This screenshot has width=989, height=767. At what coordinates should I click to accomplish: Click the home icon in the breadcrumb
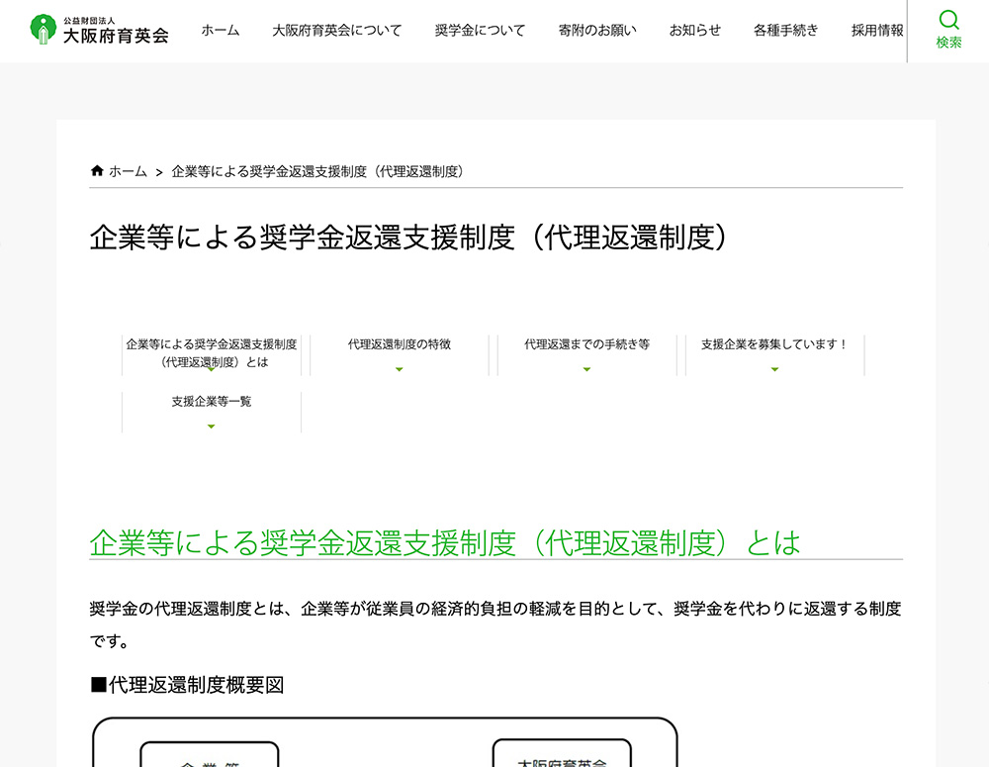(x=97, y=171)
